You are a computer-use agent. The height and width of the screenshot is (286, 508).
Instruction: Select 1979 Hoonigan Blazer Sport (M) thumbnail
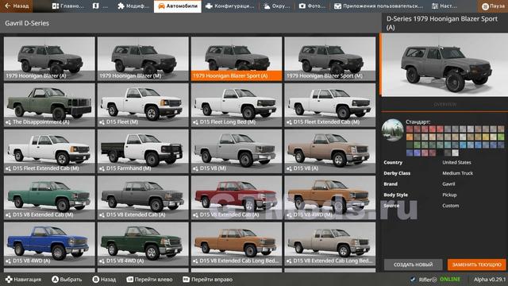pos(330,58)
